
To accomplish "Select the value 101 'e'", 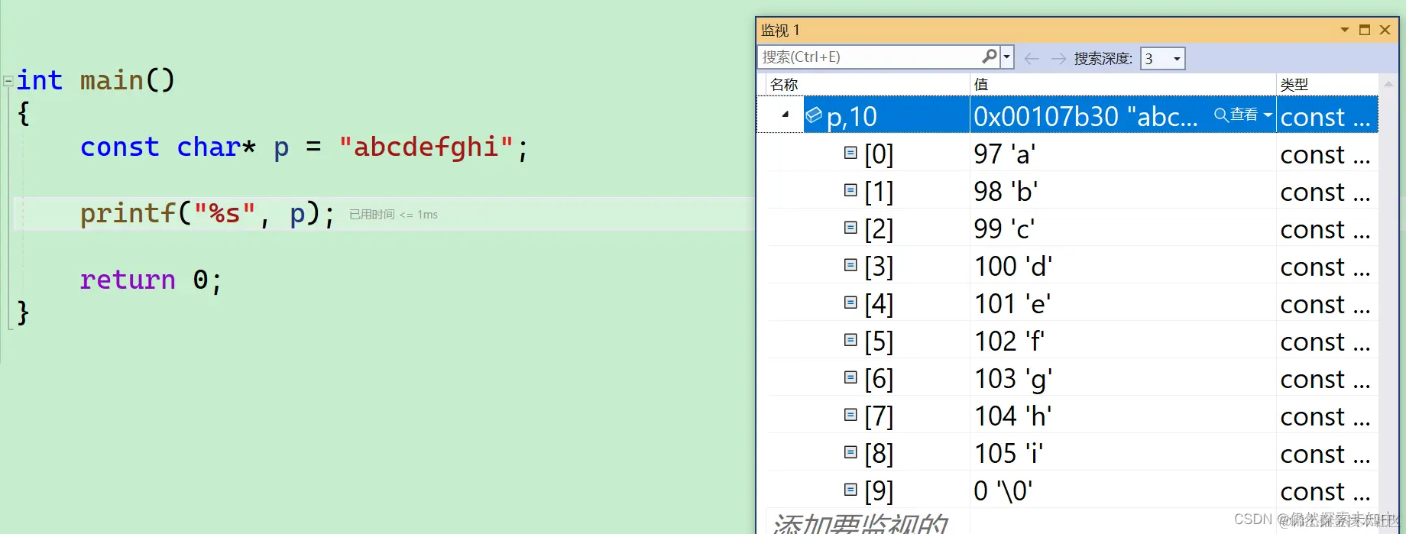I will [1012, 304].
